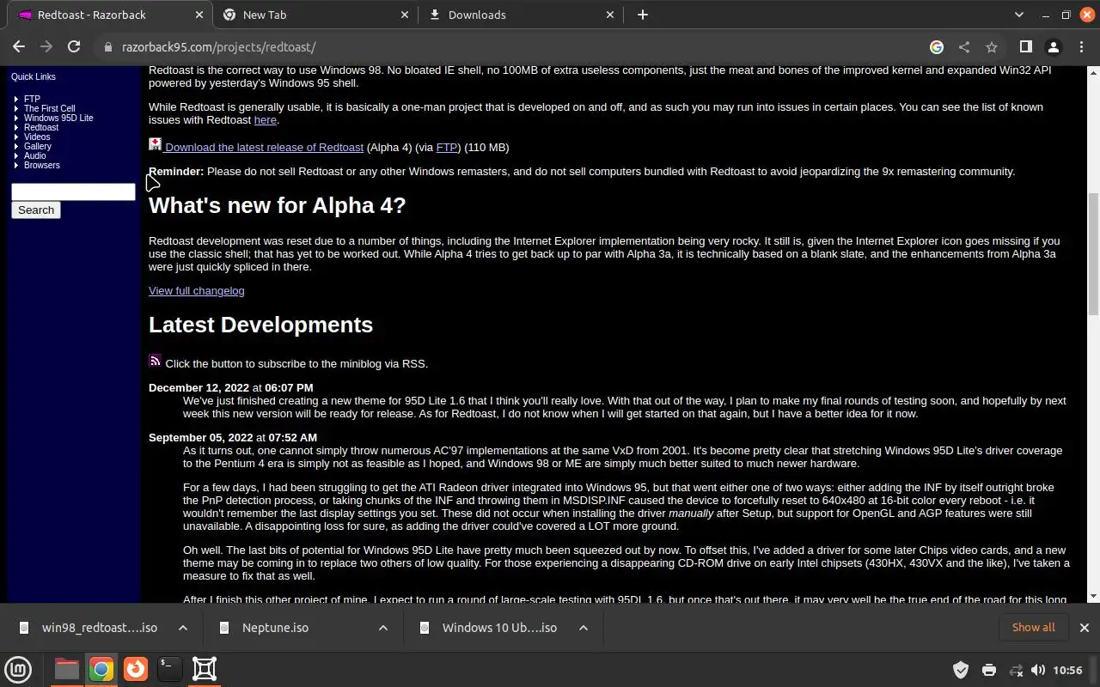This screenshot has height=687, width=1100.
Task: Close the downloads bar
Action: 1085,628
